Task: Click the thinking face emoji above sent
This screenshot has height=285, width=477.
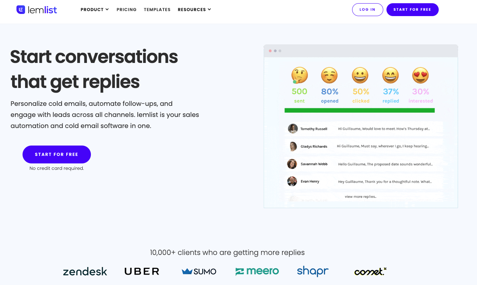Action: point(299,75)
